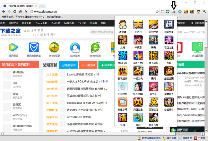
Task: Open 斗破苍穹2 game icon
Action: click(138, 56)
